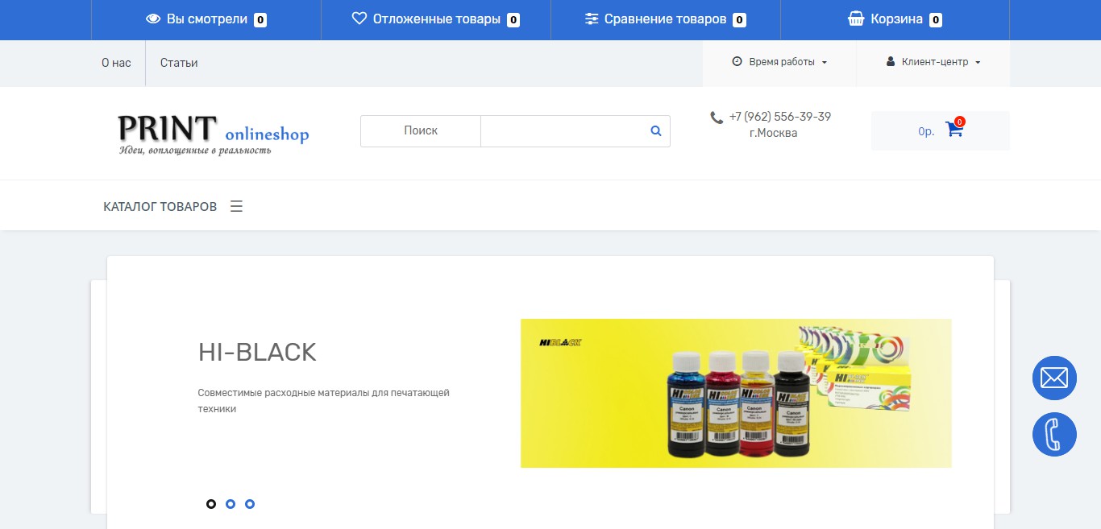This screenshot has height=529, width=1101.
Task: Click the PRINT onlineshop logo
Action: 214,134
